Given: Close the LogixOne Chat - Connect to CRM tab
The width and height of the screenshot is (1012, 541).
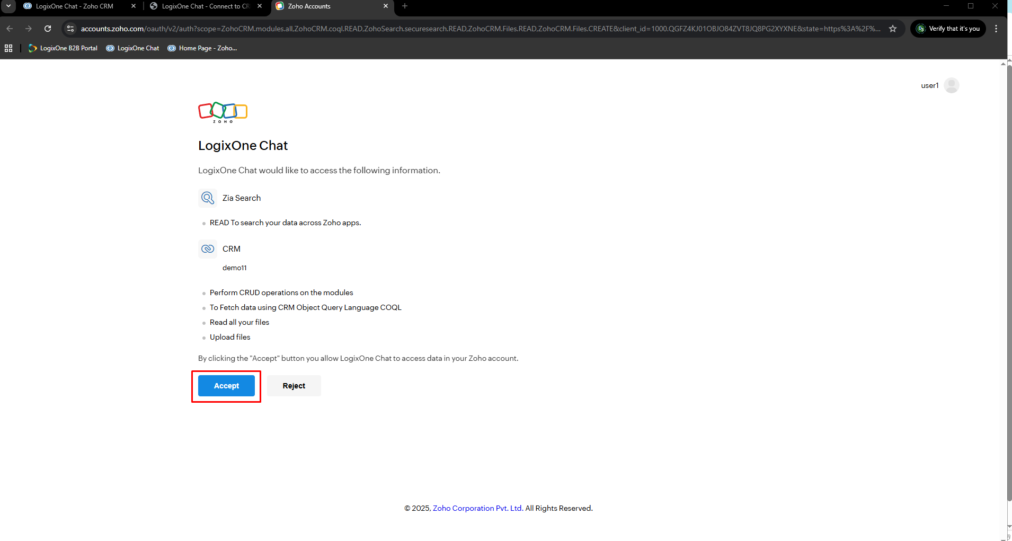Looking at the screenshot, I should tap(260, 6).
